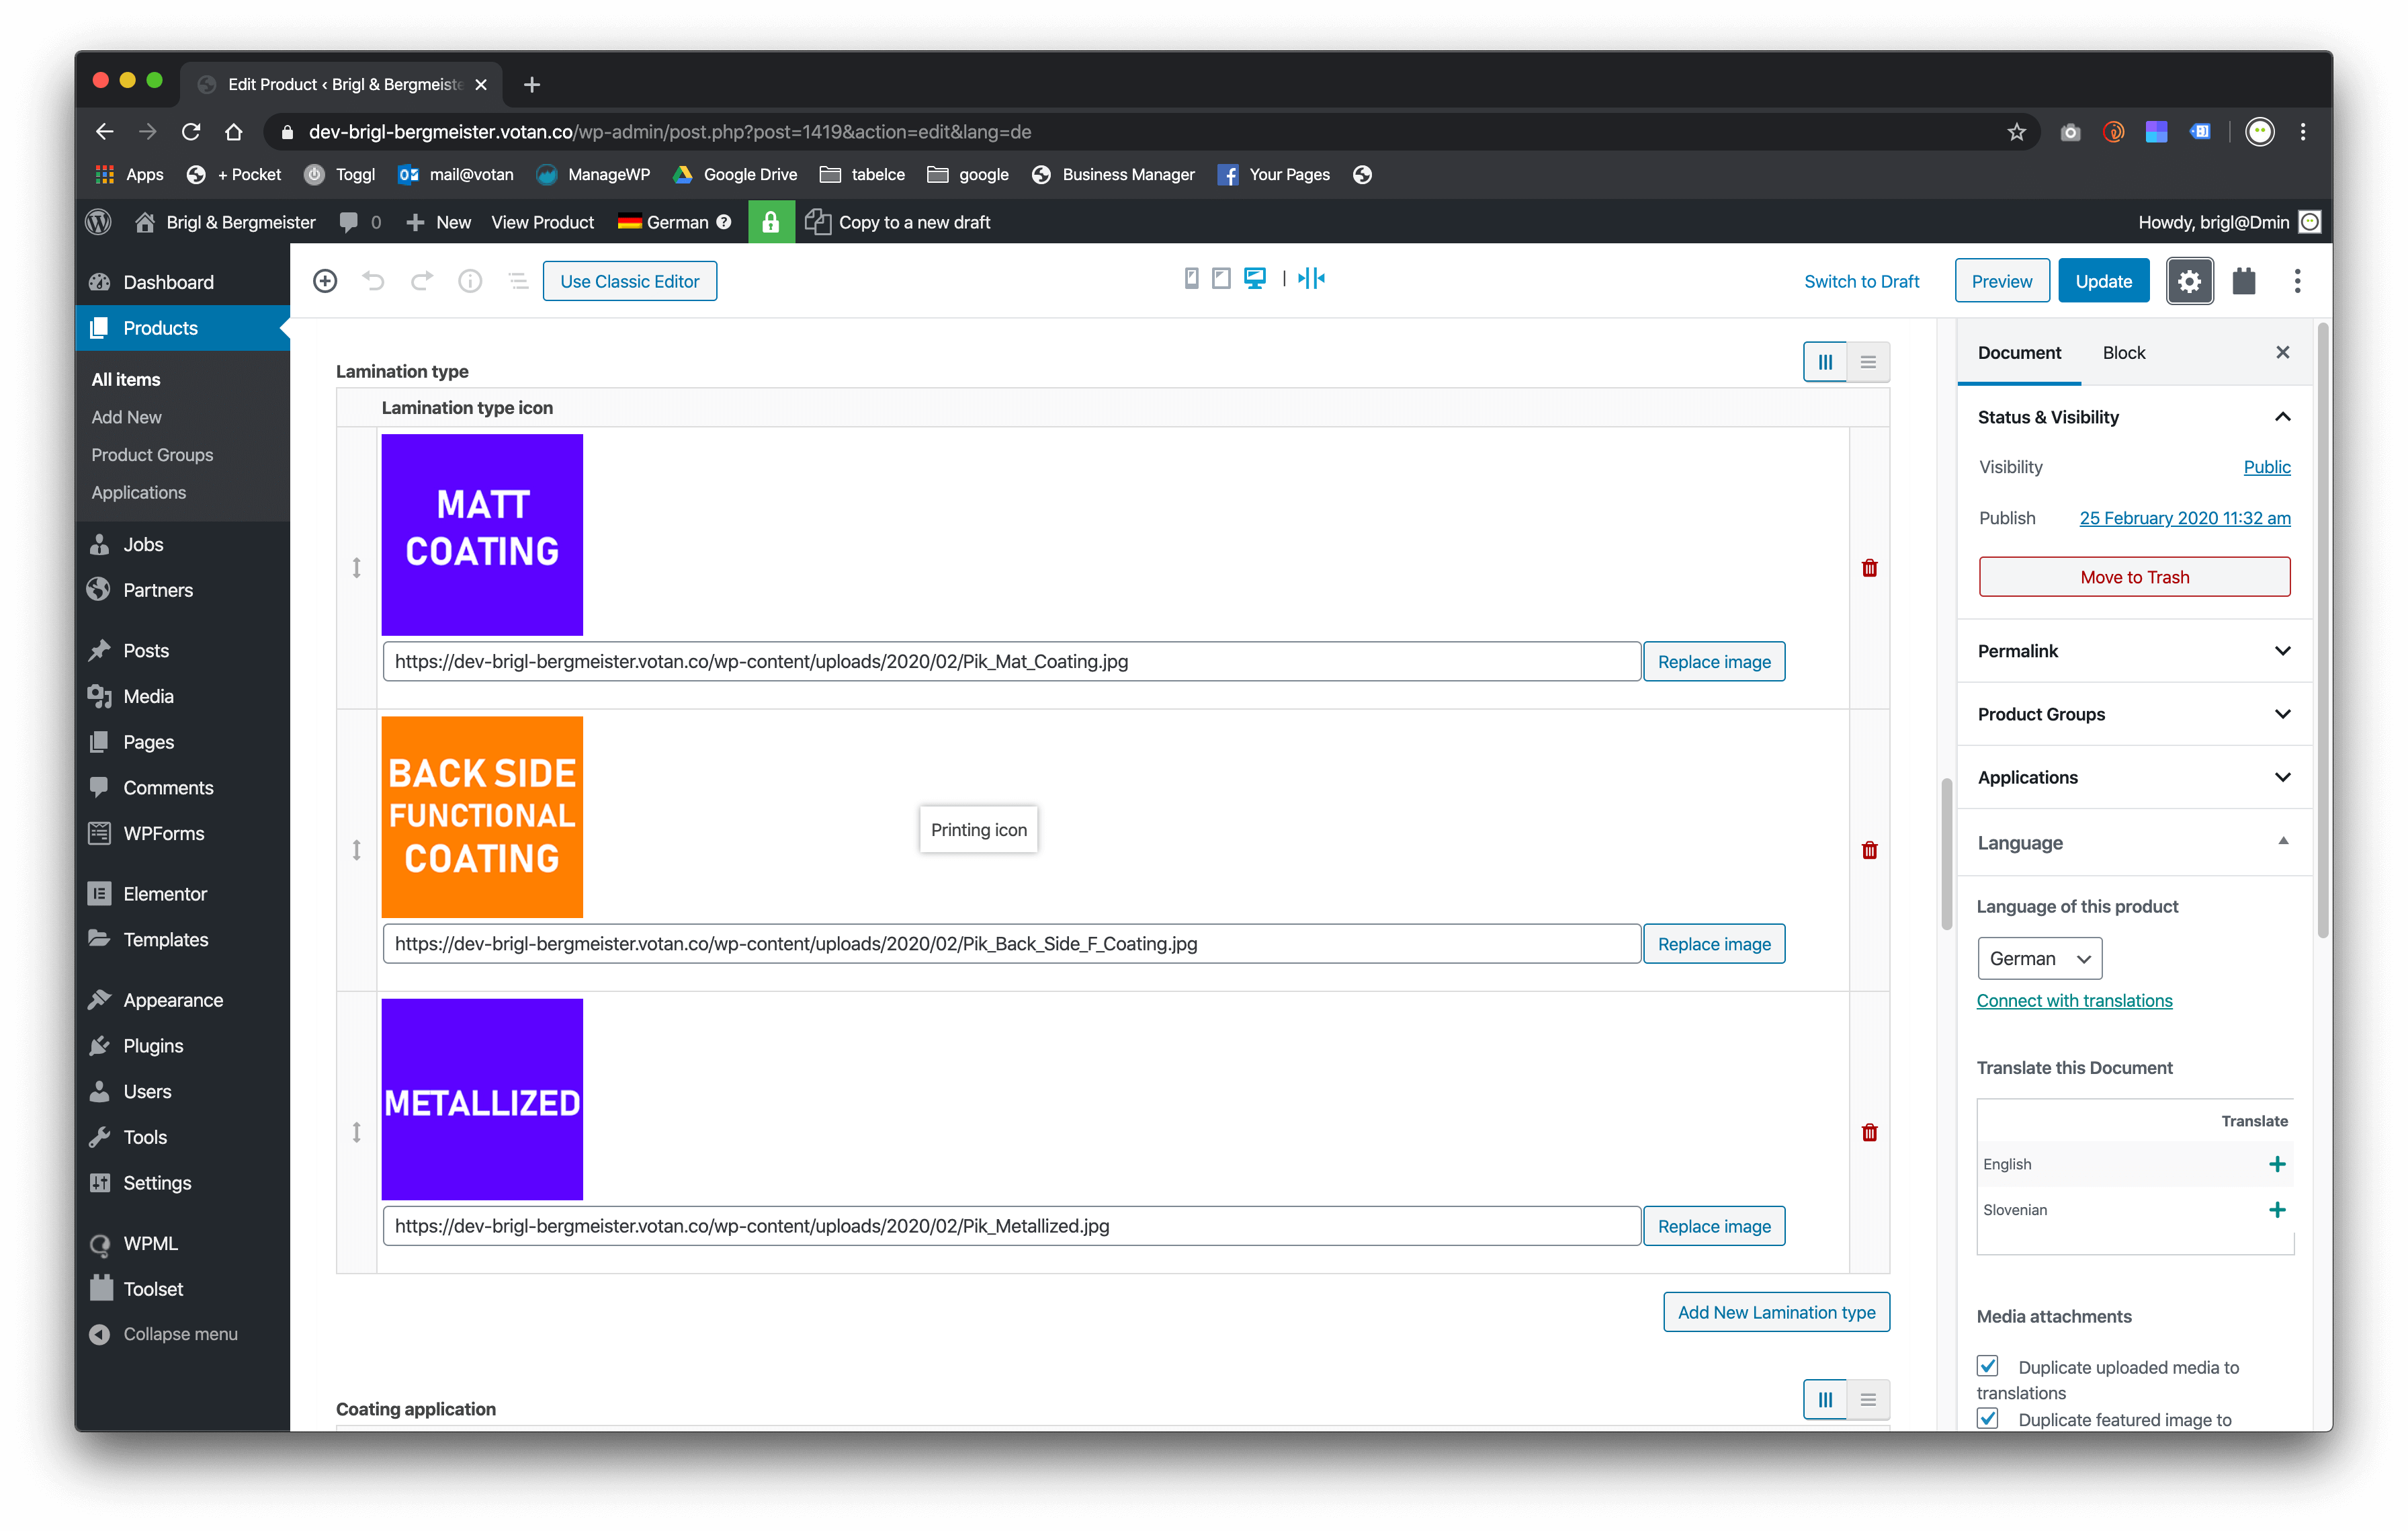Add English translation plus icon
Screen dimensions: 2408x1531
point(2277,1164)
